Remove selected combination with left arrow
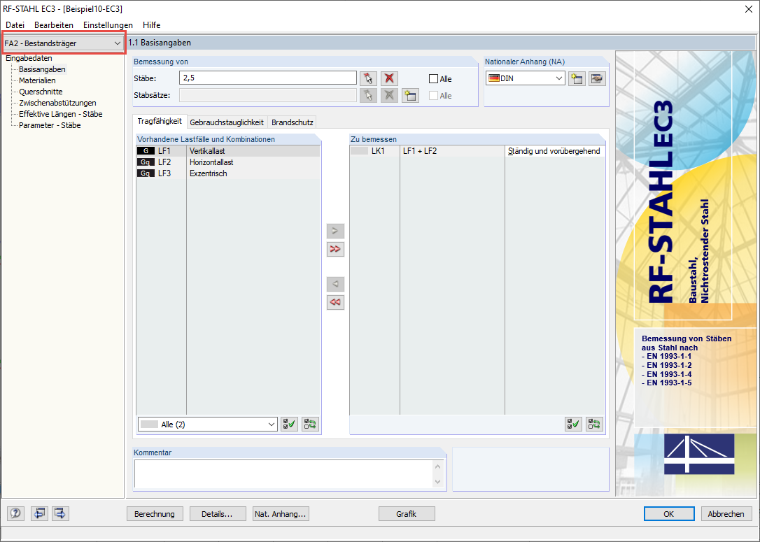This screenshot has width=760, height=542. [x=335, y=284]
